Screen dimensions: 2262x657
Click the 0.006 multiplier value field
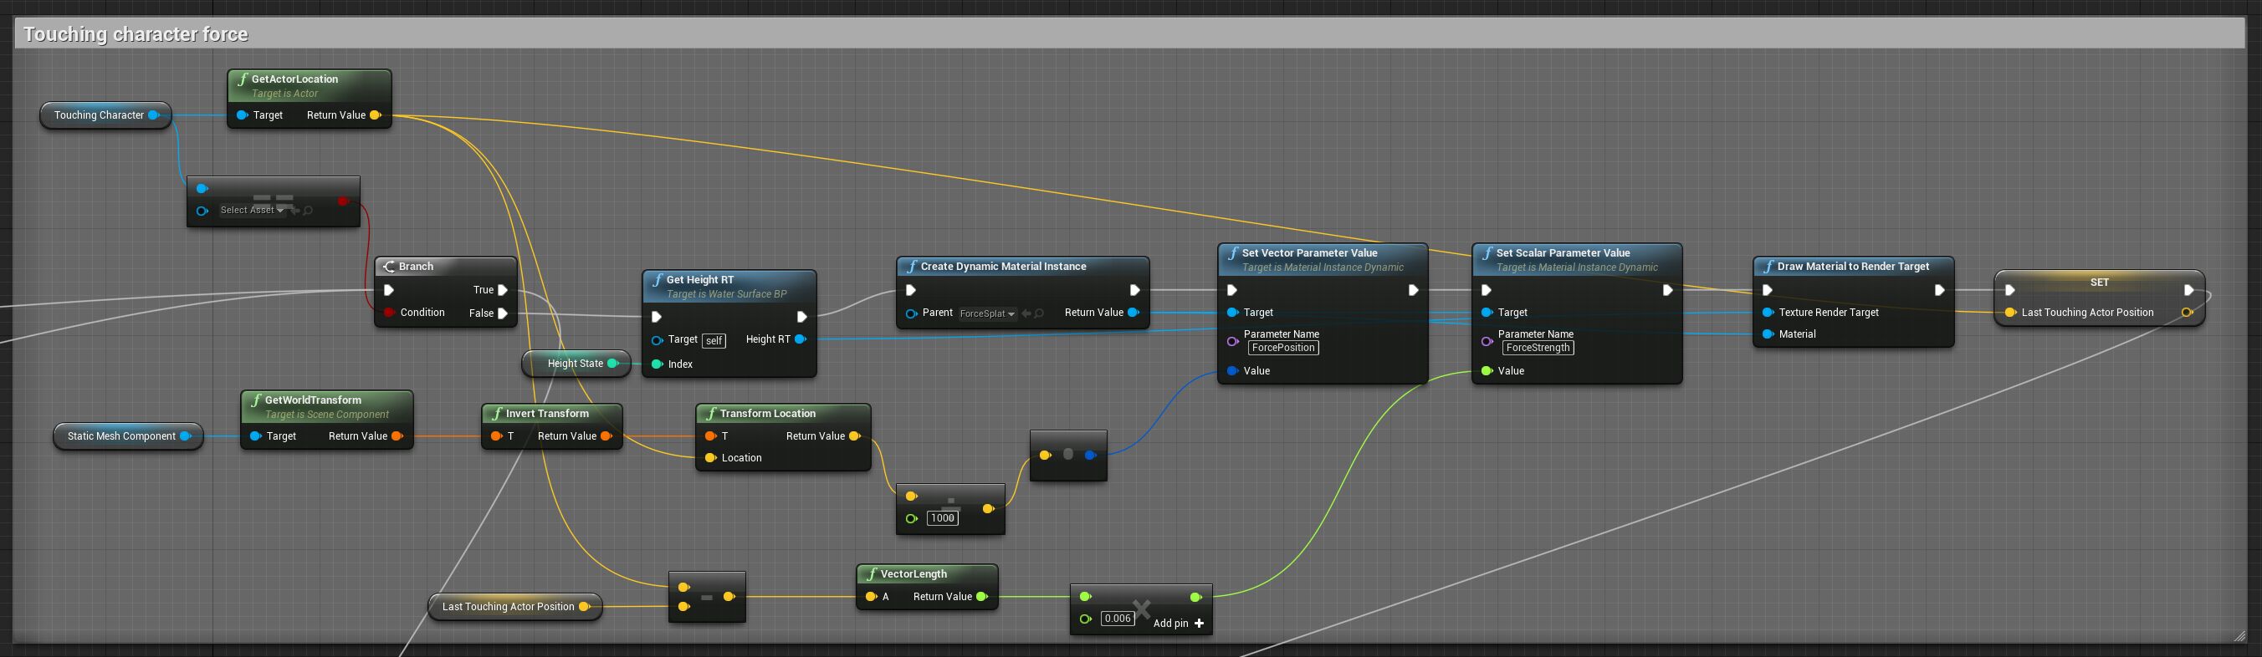[x=1117, y=619]
